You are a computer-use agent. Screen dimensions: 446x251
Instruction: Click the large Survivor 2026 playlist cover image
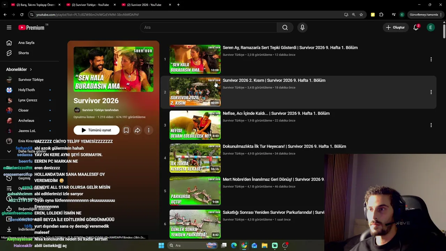tap(113, 69)
